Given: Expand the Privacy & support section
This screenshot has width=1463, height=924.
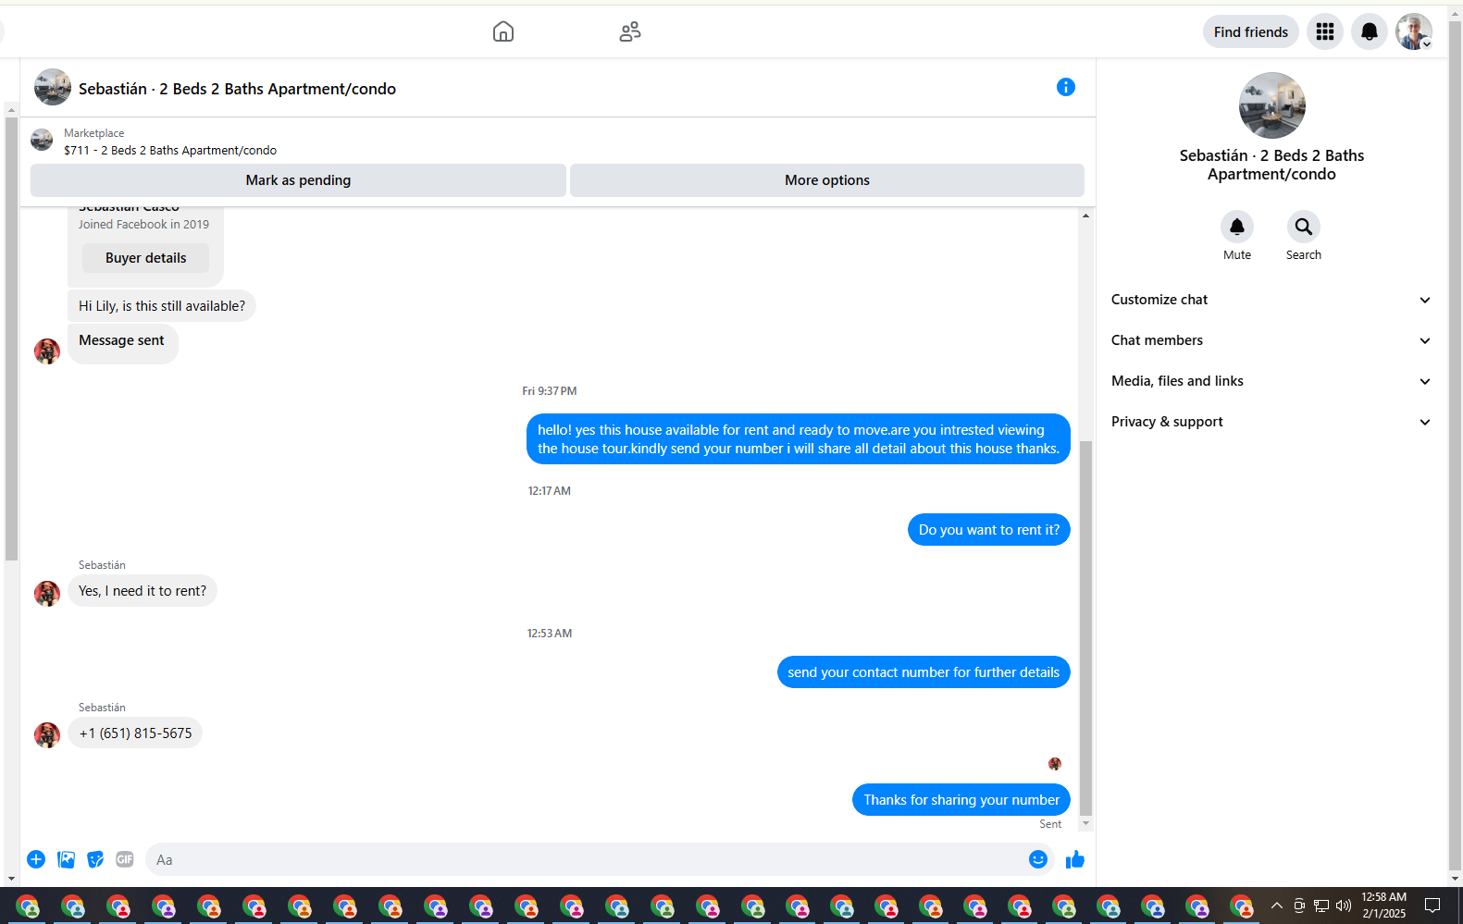Looking at the screenshot, I should point(1271,422).
